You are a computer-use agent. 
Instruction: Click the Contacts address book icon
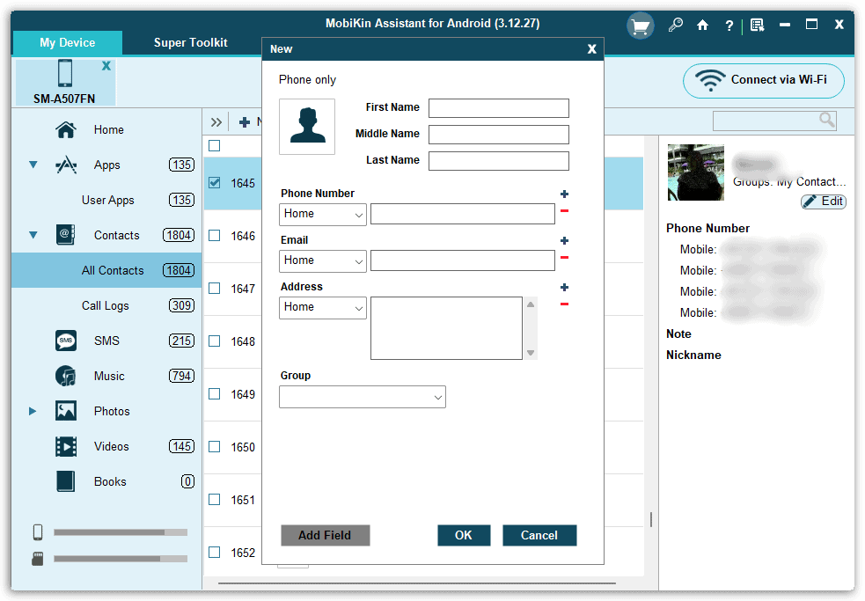(66, 235)
